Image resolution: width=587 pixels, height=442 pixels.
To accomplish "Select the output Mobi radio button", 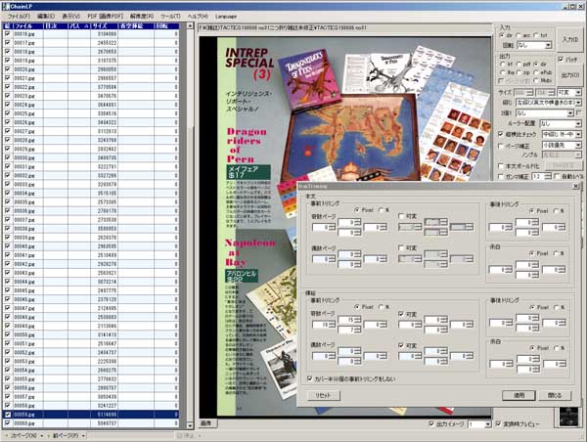I will tap(536, 80).
